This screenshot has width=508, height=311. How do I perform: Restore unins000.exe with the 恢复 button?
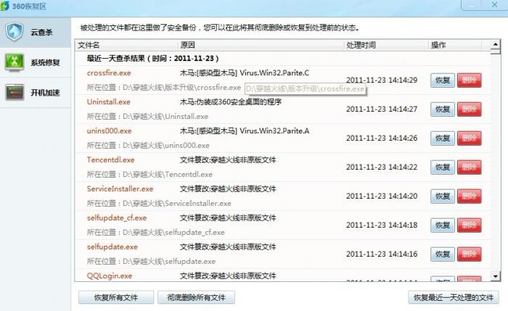click(x=443, y=138)
